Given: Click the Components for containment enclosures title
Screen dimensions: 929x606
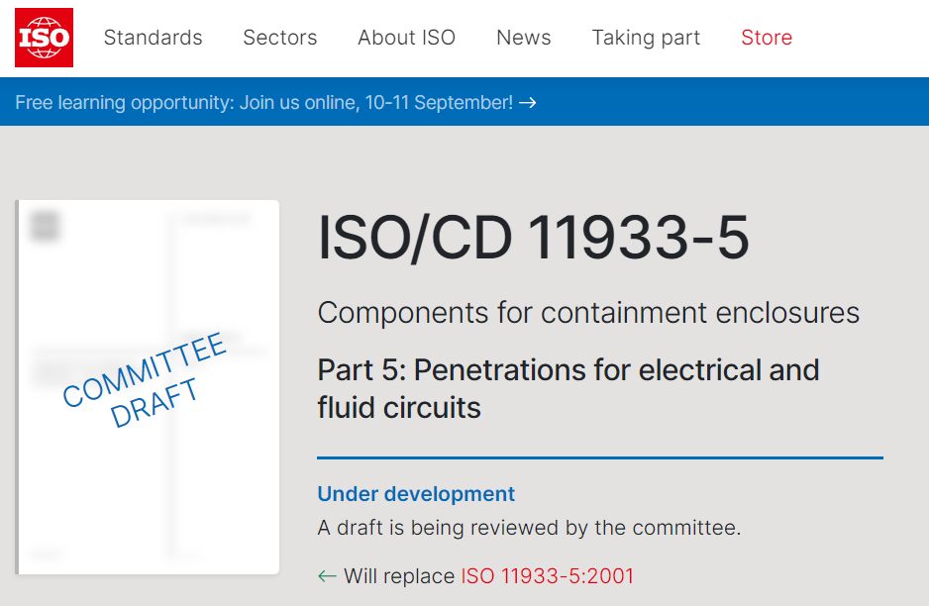Looking at the screenshot, I should pos(588,313).
